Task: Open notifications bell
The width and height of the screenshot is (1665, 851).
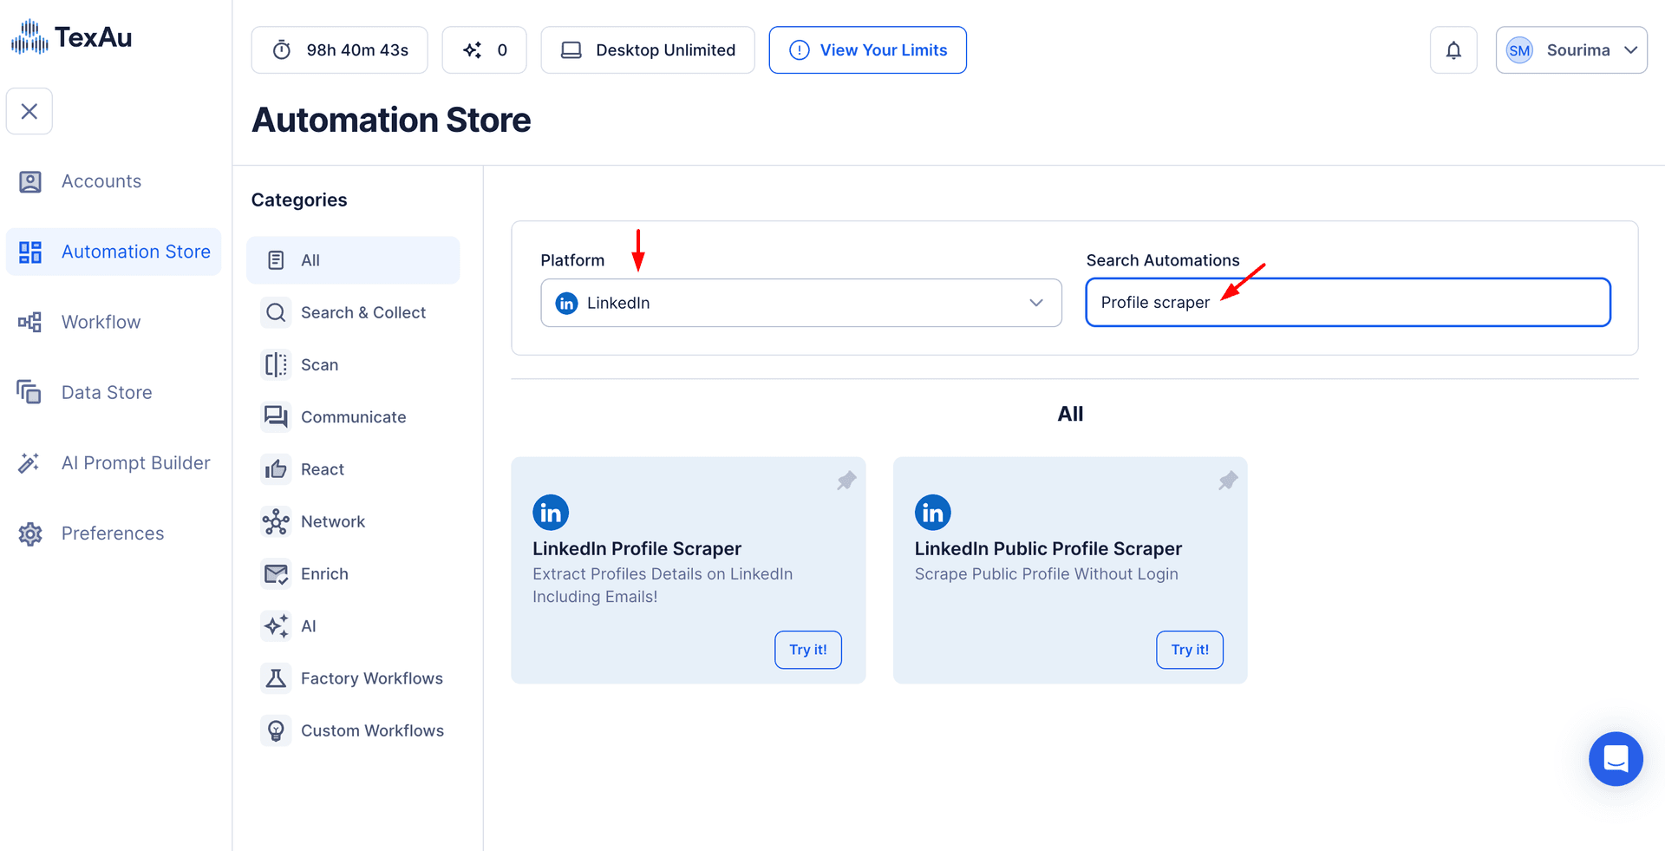Action: click(1453, 50)
